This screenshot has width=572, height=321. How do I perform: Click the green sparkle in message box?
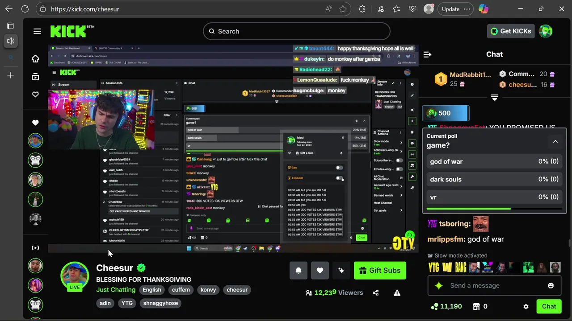tap(439, 285)
